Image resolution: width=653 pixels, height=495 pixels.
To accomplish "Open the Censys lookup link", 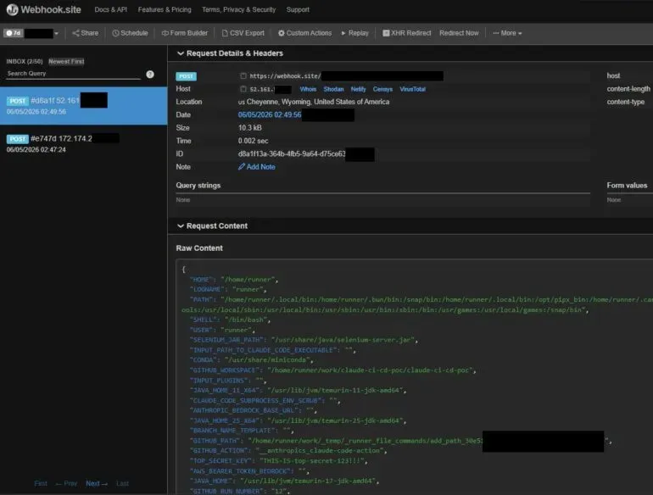I will [382, 89].
